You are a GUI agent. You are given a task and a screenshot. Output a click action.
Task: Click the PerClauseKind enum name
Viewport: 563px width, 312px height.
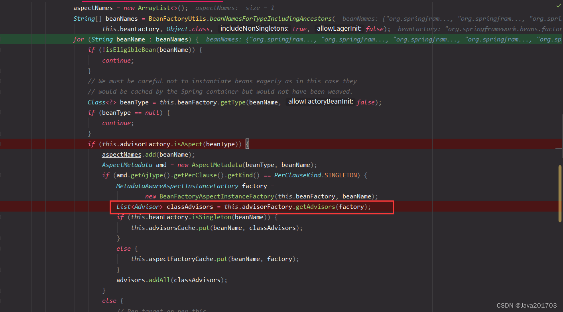(x=297, y=175)
